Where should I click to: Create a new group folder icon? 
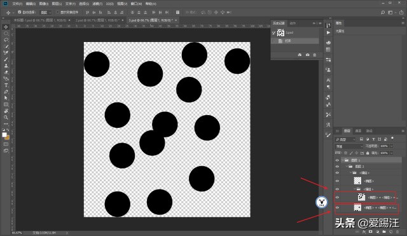pyautogui.click(x=384, y=232)
